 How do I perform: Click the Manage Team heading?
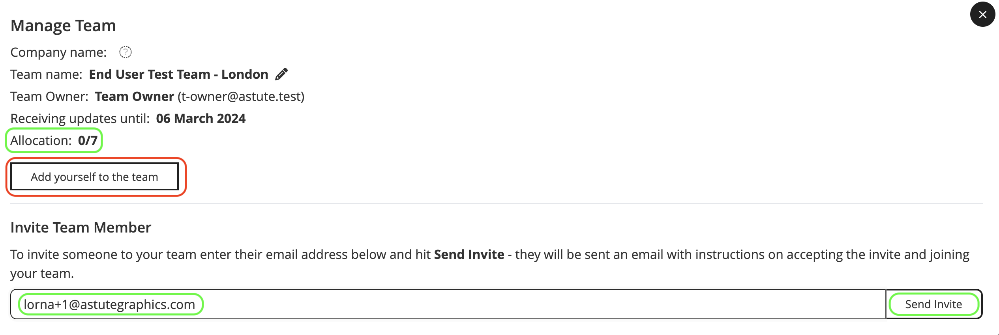[63, 26]
